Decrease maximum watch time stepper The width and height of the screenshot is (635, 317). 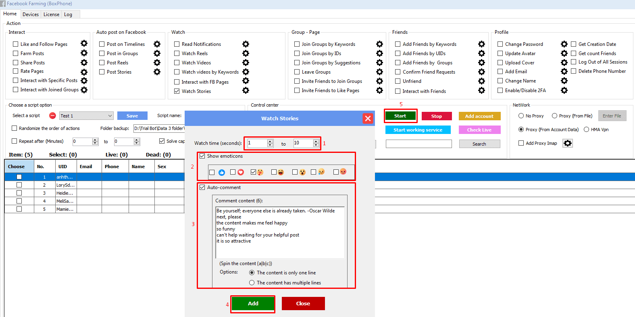click(x=316, y=145)
